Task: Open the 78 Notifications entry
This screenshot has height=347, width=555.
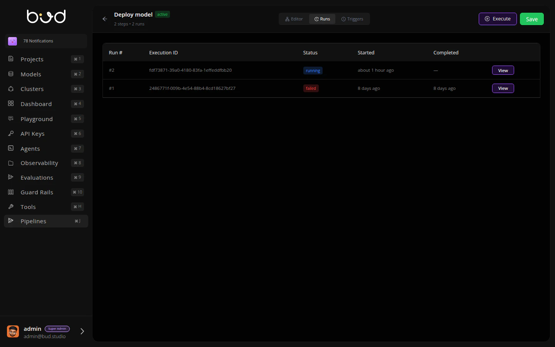Action: [46, 41]
